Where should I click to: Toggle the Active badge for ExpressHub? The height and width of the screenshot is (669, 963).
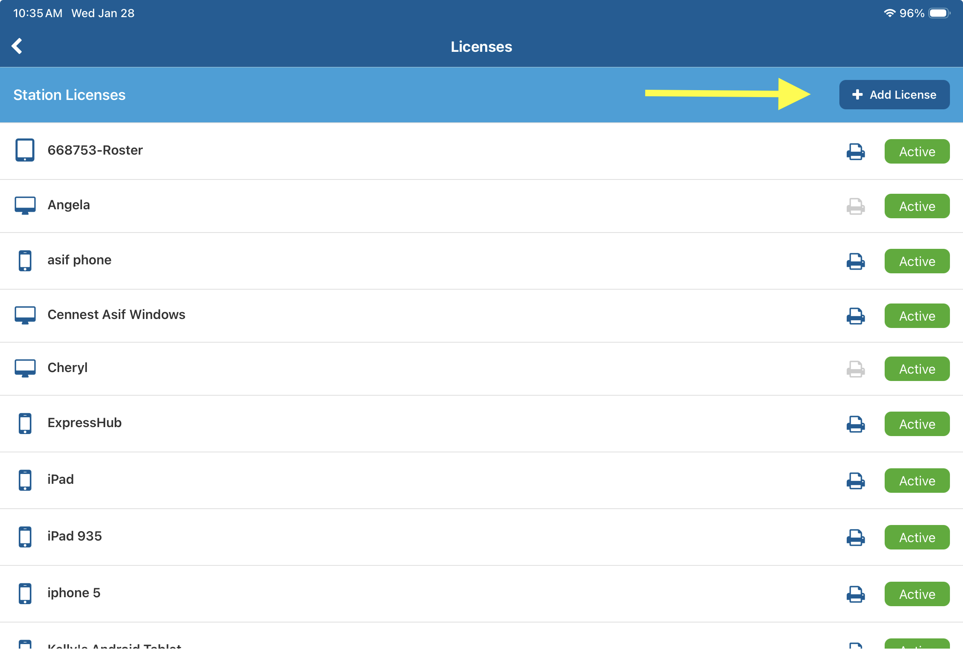tap(916, 424)
